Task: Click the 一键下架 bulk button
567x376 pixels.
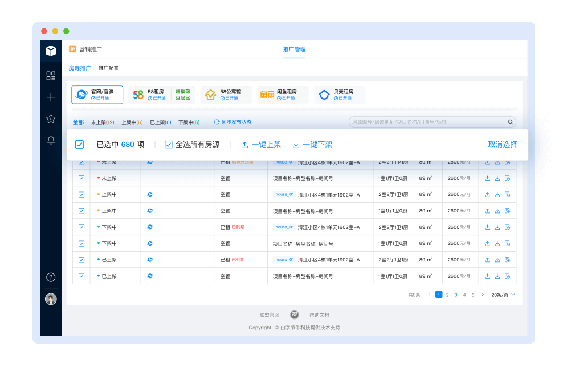Action: pyautogui.click(x=312, y=145)
